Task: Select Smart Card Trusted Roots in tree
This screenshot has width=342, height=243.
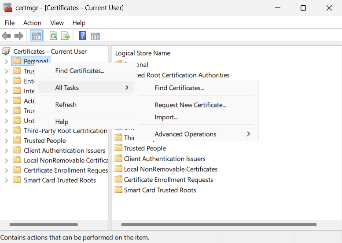Action: [60, 180]
